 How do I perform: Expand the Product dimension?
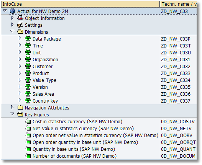pyautogui.click(x=20, y=73)
